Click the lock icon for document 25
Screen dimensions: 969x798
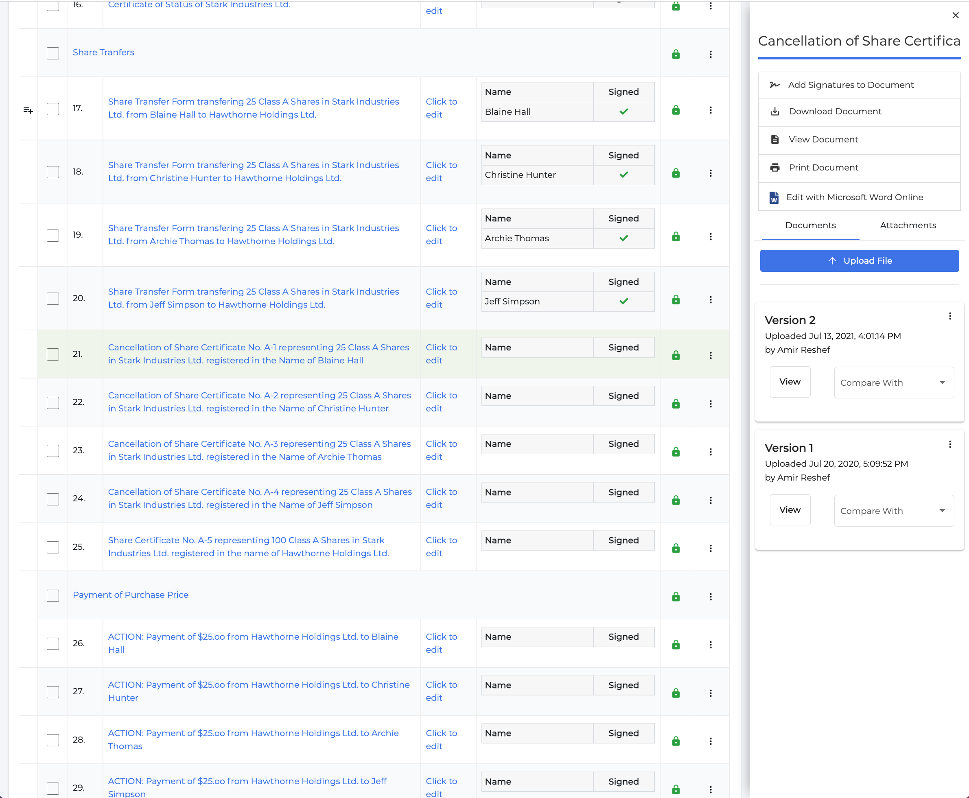click(676, 549)
